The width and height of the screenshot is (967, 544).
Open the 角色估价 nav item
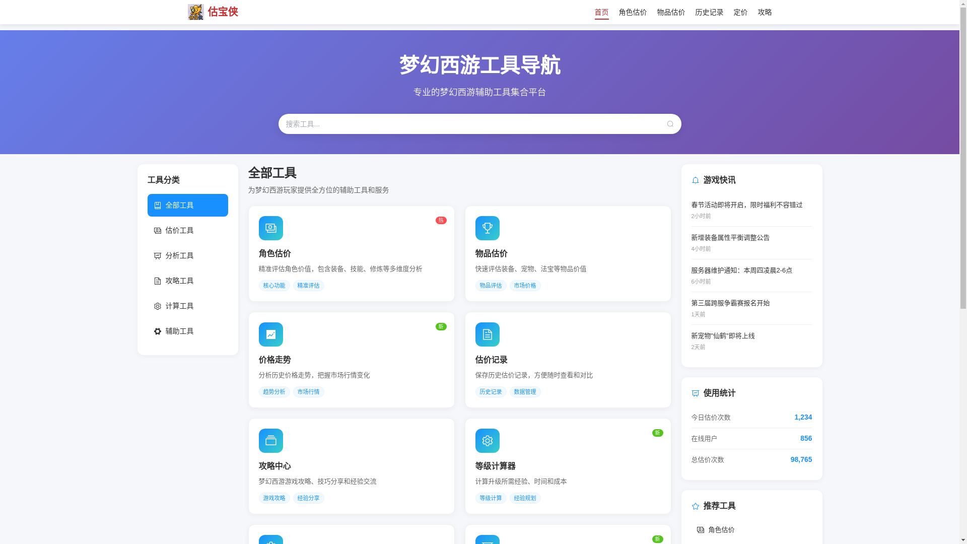click(x=633, y=12)
